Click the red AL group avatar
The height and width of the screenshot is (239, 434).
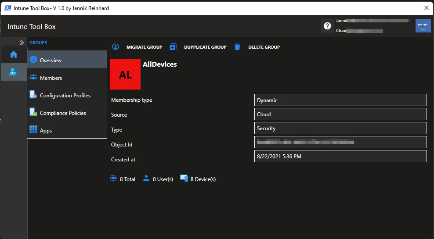125,74
